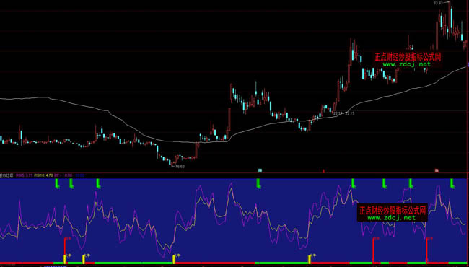
Task: Select the rightmost red vertical signal line
Action: 427,249
